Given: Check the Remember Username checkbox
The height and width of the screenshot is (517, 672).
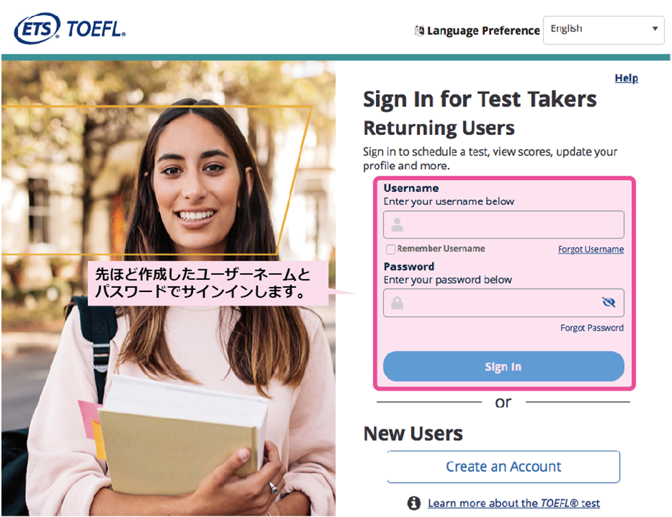Looking at the screenshot, I should tap(390, 249).
